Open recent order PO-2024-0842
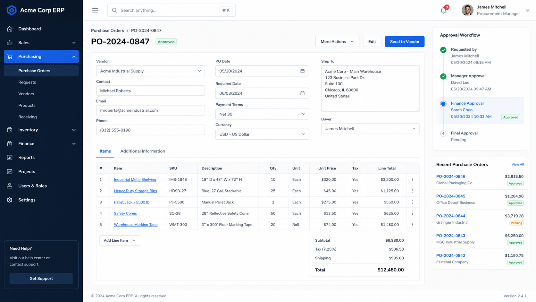Image resolution: width=536 pixels, height=302 pixels. tap(451, 255)
